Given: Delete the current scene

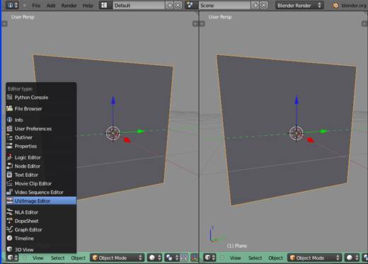Looking at the screenshot, I should pyautogui.click(x=264, y=5).
